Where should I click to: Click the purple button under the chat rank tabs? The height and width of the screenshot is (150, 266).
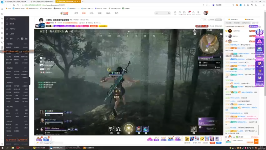[x=253, y=26]
